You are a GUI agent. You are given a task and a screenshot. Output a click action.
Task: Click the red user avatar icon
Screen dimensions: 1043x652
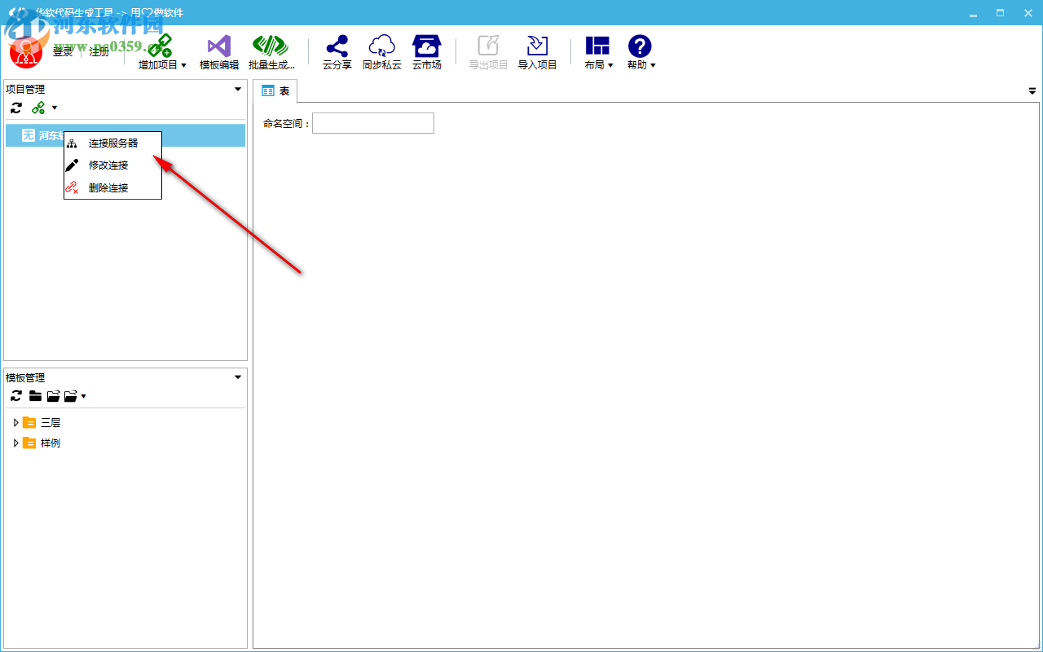pos(26,51)
